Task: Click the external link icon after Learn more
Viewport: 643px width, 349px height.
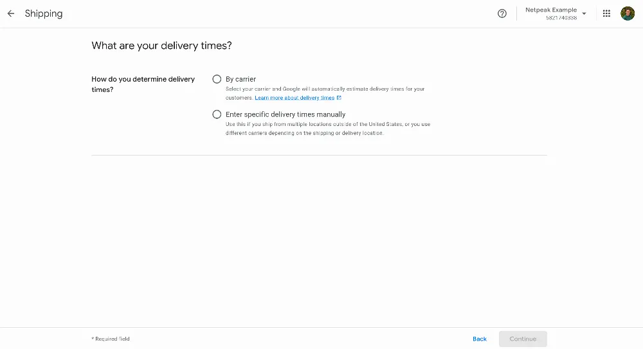Action: 339,98
